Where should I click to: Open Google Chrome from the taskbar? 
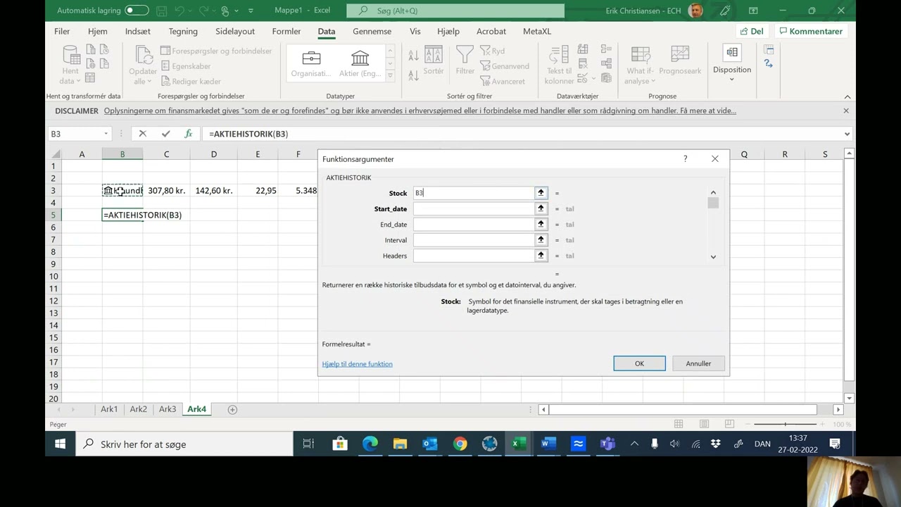click(460, 444)
